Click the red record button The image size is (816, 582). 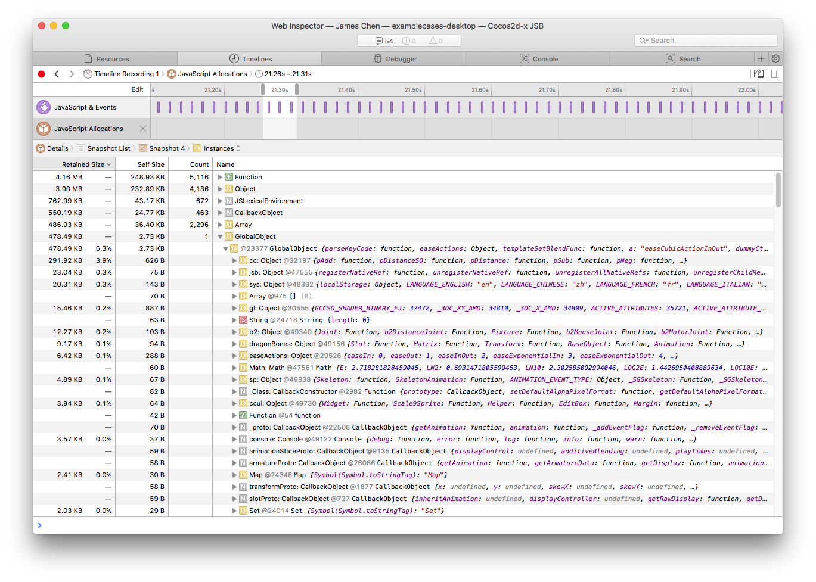(x=41, y=74)
